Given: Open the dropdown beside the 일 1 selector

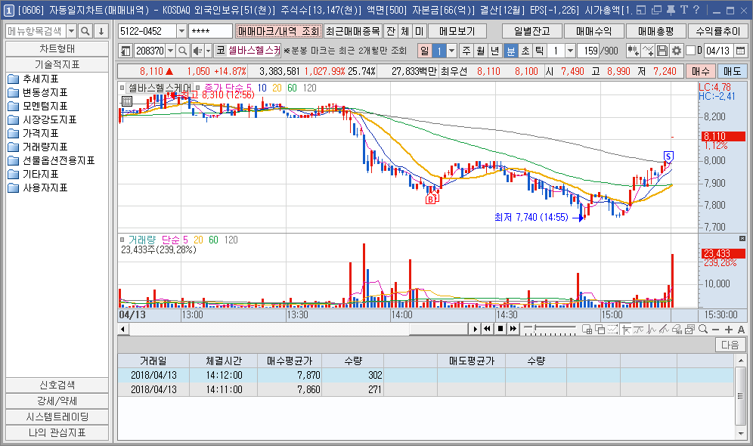Looking at the screenshot, I should 451,51.
